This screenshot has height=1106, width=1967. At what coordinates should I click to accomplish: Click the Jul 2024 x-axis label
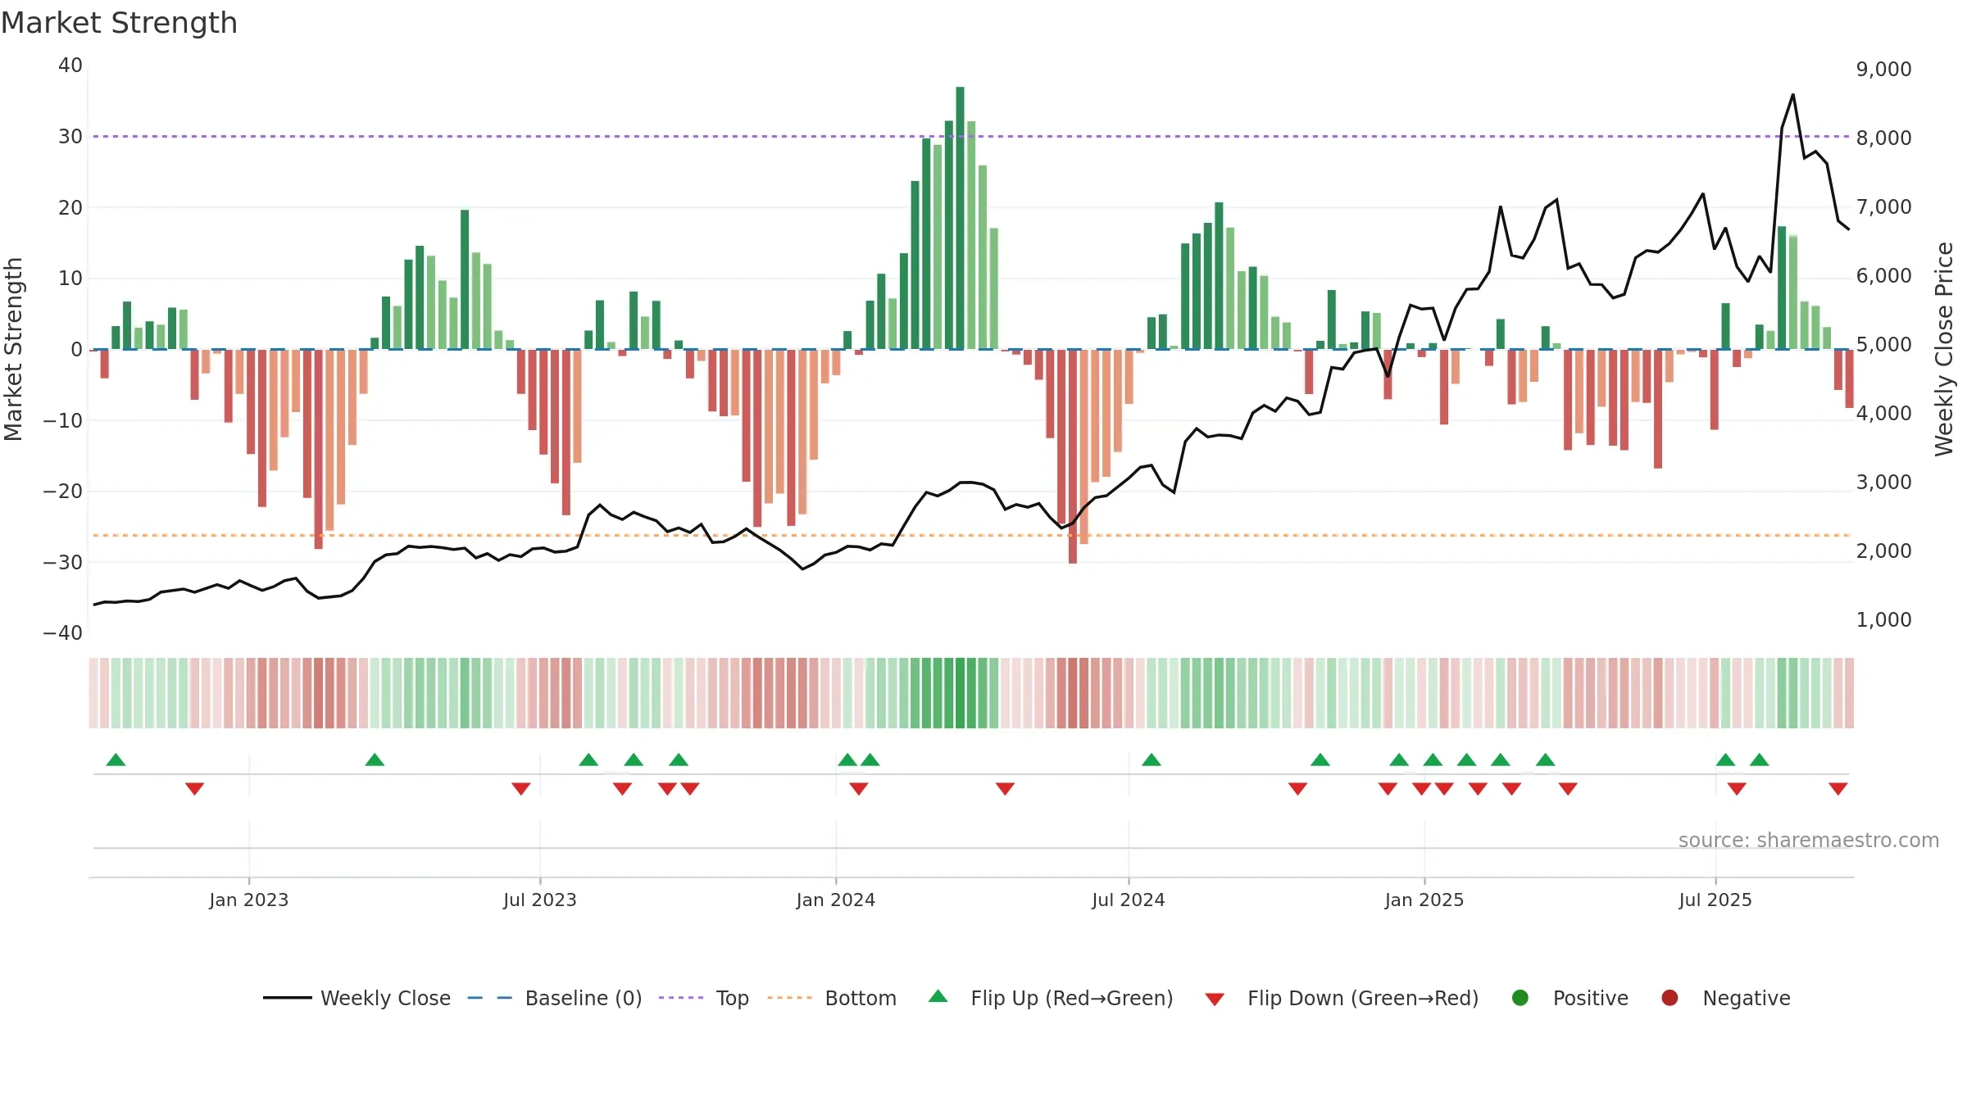pos(1129,900)
